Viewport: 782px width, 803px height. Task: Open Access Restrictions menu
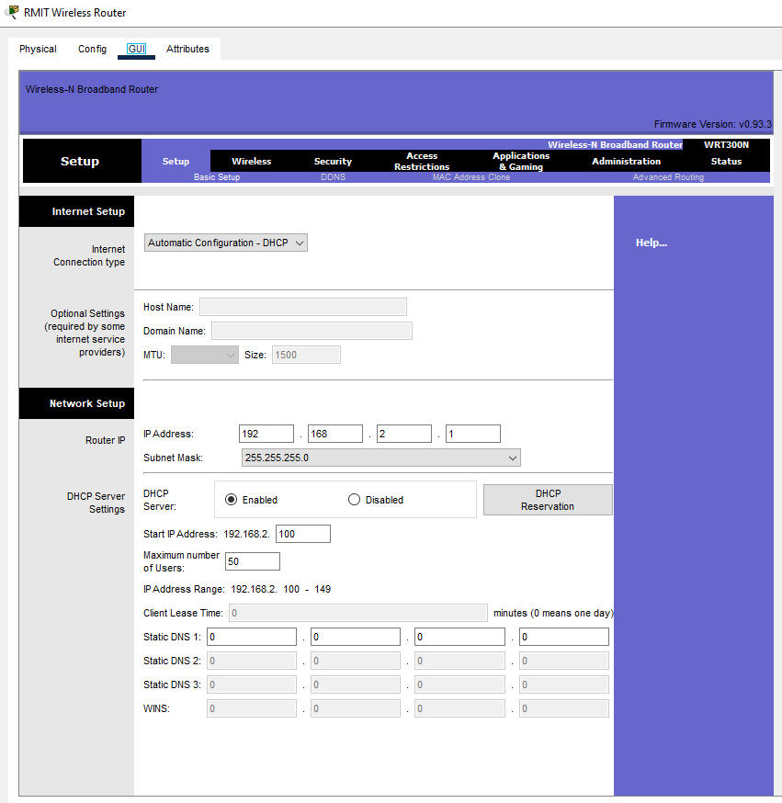(x=422, y=162)
